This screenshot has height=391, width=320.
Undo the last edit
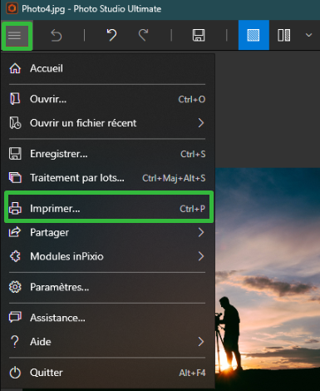point(111,35)
